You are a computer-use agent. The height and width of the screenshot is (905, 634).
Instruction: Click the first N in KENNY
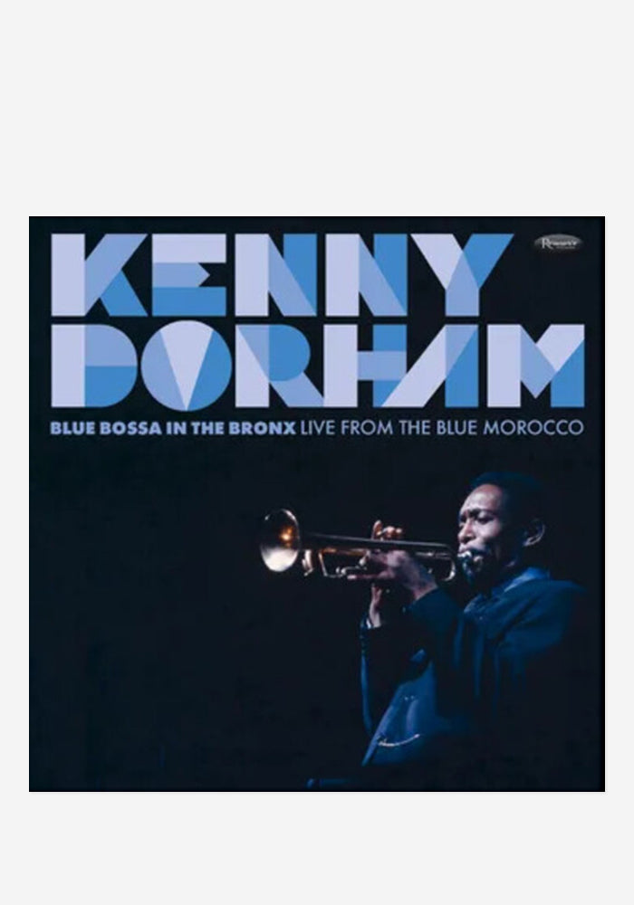click(276, 275)
